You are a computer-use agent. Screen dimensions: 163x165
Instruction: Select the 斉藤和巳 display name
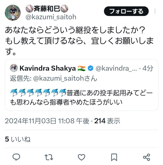47,9
